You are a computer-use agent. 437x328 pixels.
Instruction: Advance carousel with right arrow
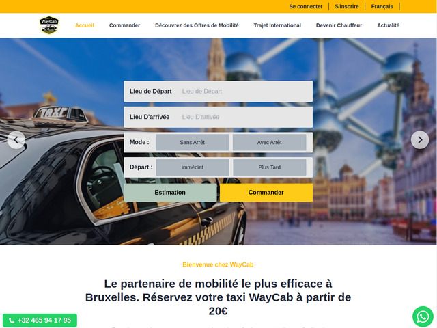click(420, 139)
